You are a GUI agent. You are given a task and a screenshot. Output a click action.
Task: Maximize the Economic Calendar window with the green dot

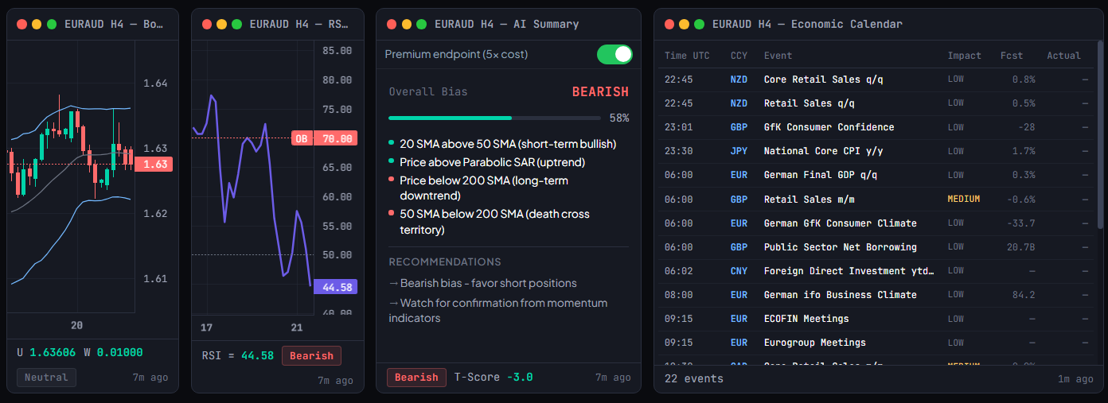tap(698, 24)
